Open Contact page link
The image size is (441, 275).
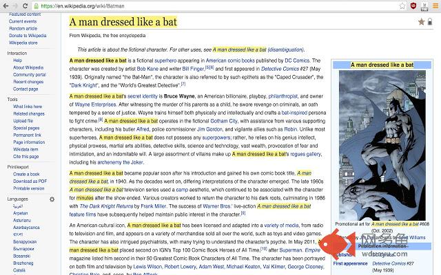[25, 89]
